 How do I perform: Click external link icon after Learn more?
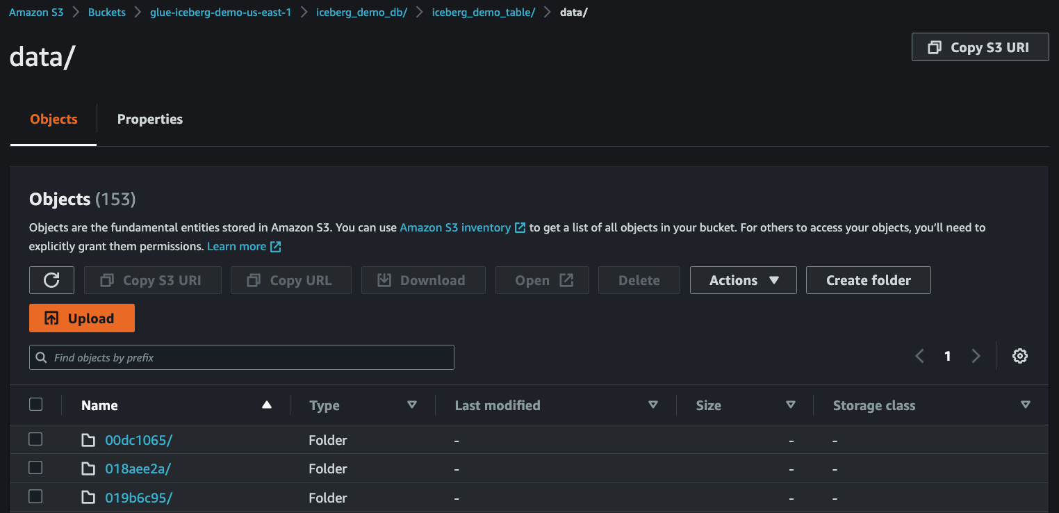pyautogui.click(x=275, y=246)
